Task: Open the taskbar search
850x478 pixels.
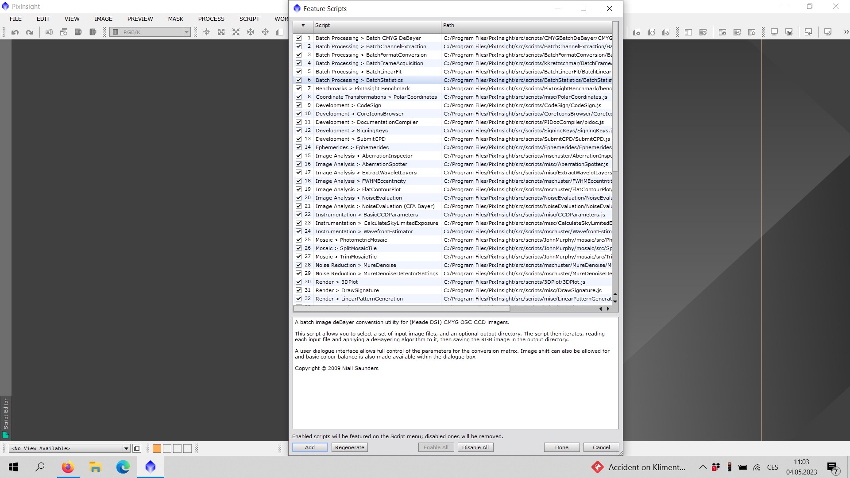Action: [x=40, y=467]
